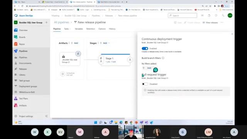Click the plus next to Boulder SQL User Group

tap(46, 22)
